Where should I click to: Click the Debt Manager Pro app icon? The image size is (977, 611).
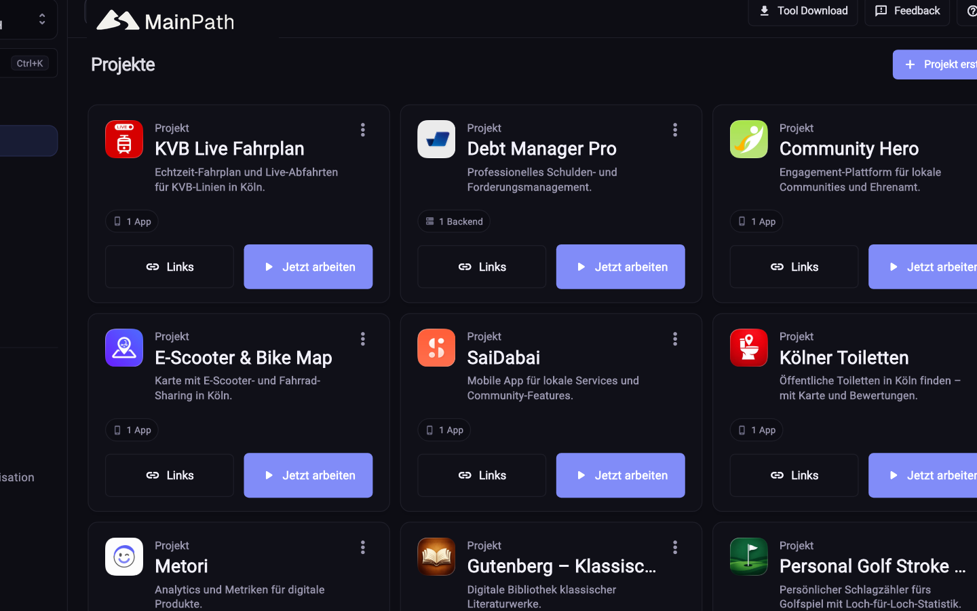coord(436,139)
